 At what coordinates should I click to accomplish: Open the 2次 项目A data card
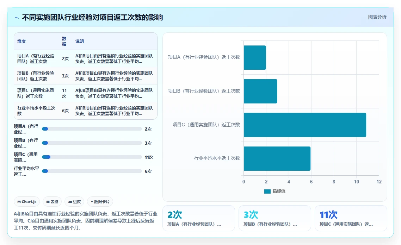pyautogui.click(x=199, y=218)
